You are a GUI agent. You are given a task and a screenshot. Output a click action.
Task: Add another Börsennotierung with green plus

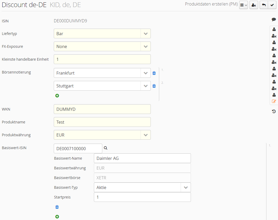[57, 96]
